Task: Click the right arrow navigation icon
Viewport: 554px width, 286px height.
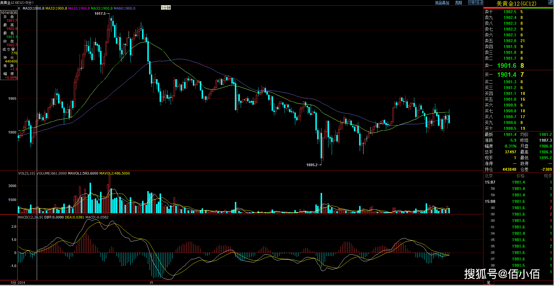Action: click(x=475, y=2)
